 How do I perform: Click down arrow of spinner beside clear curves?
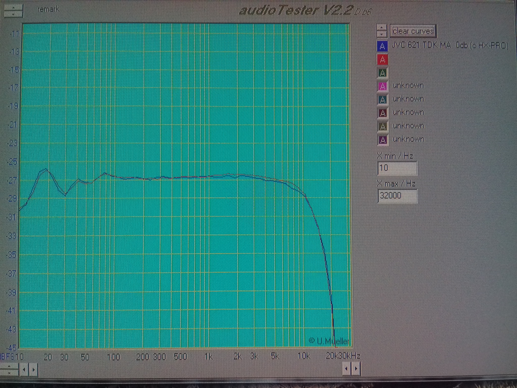point(382,34)
